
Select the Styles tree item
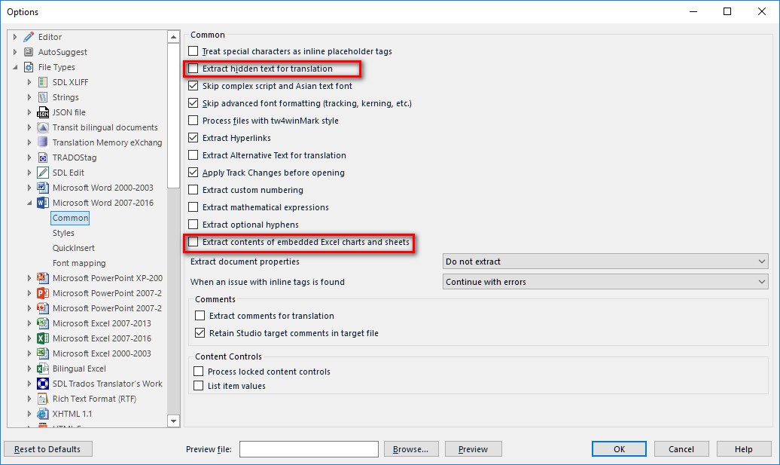(x=63, y=233)
